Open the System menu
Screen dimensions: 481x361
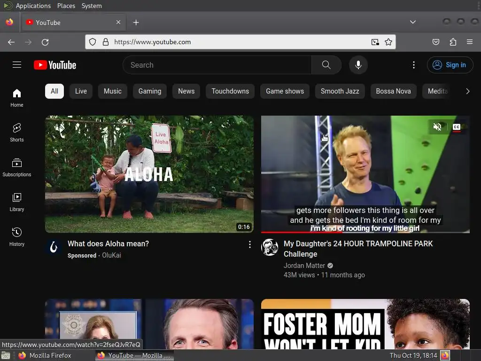coord(92,6)
